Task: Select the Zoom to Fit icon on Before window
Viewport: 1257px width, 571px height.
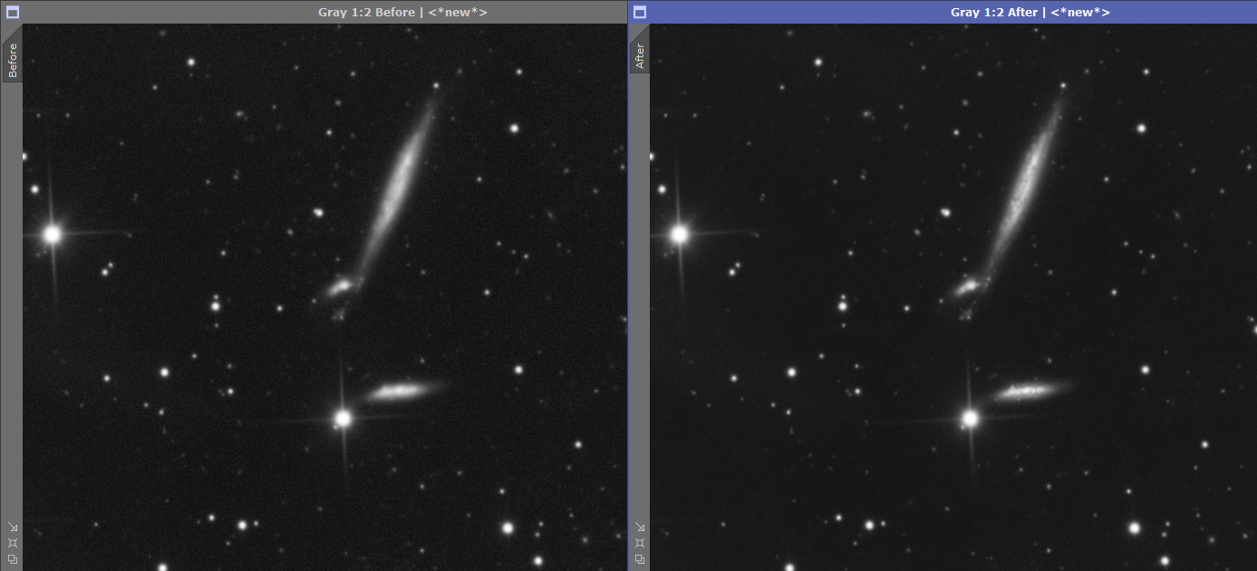Action: [x=13, y=527]
